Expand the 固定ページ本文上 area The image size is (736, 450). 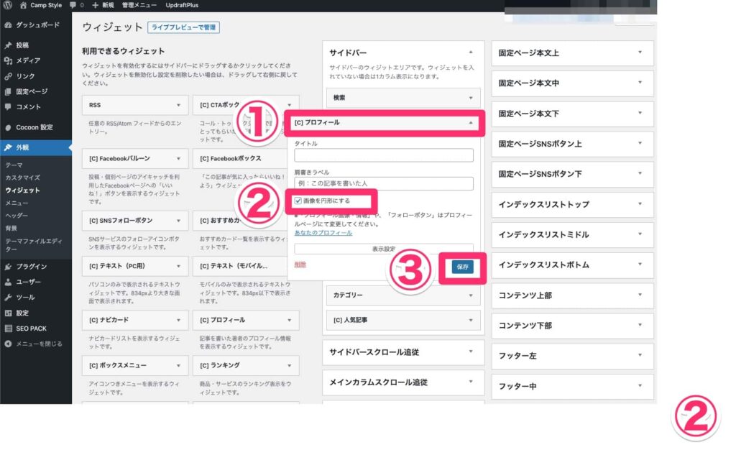coord(640,52)
